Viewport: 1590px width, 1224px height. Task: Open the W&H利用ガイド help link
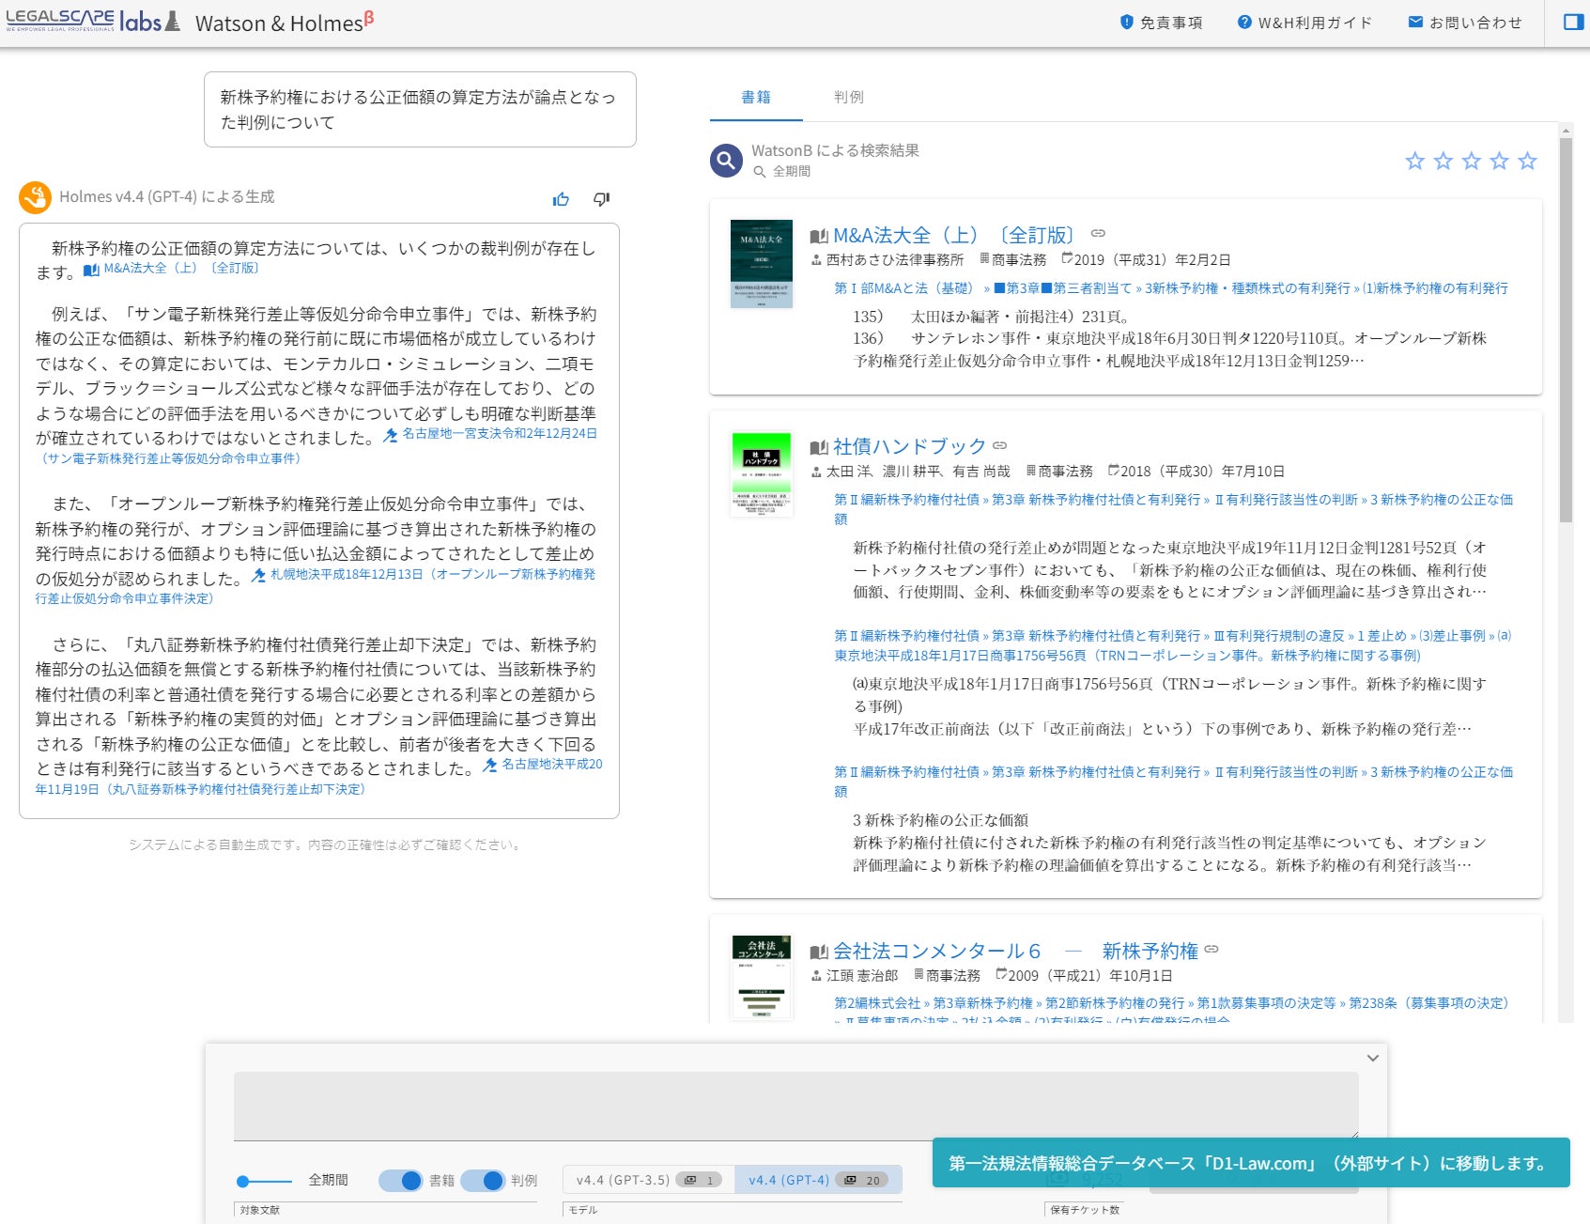[x=1304, y=23]
